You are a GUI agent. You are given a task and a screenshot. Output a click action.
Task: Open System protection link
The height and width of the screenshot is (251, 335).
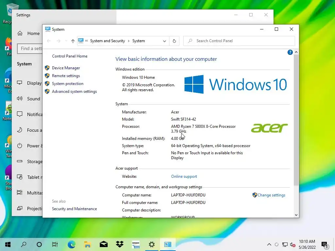coord(67,84)
